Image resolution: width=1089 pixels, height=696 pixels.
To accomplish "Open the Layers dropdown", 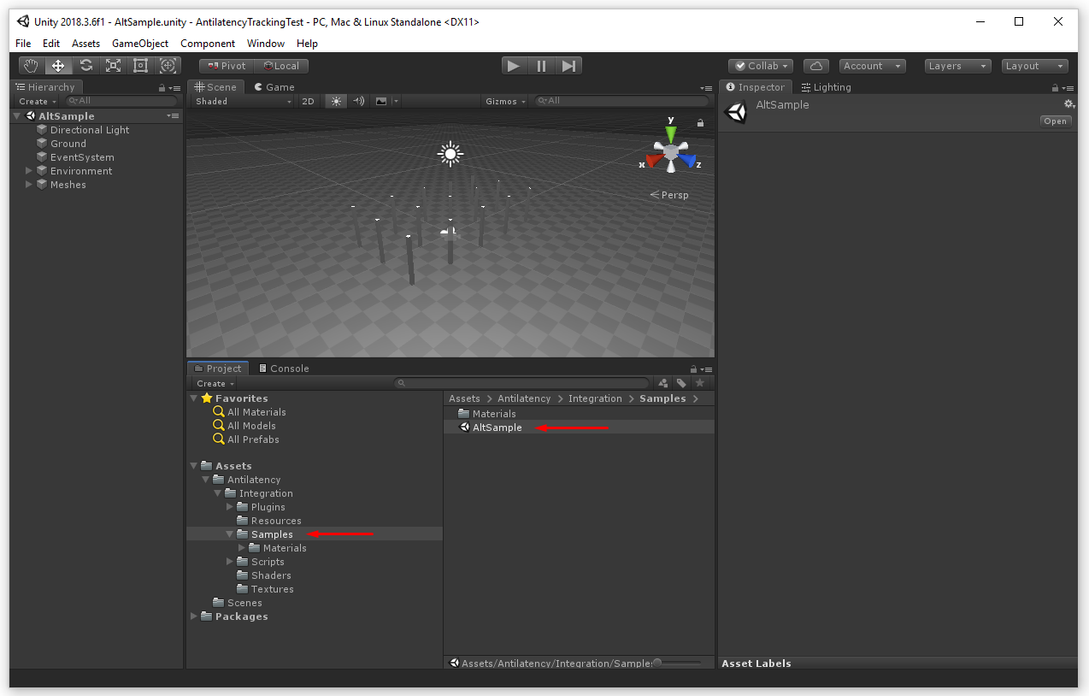I will click(x=957, y=66).
